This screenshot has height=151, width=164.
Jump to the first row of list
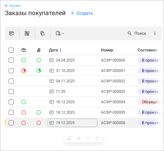tap(69, 138)
